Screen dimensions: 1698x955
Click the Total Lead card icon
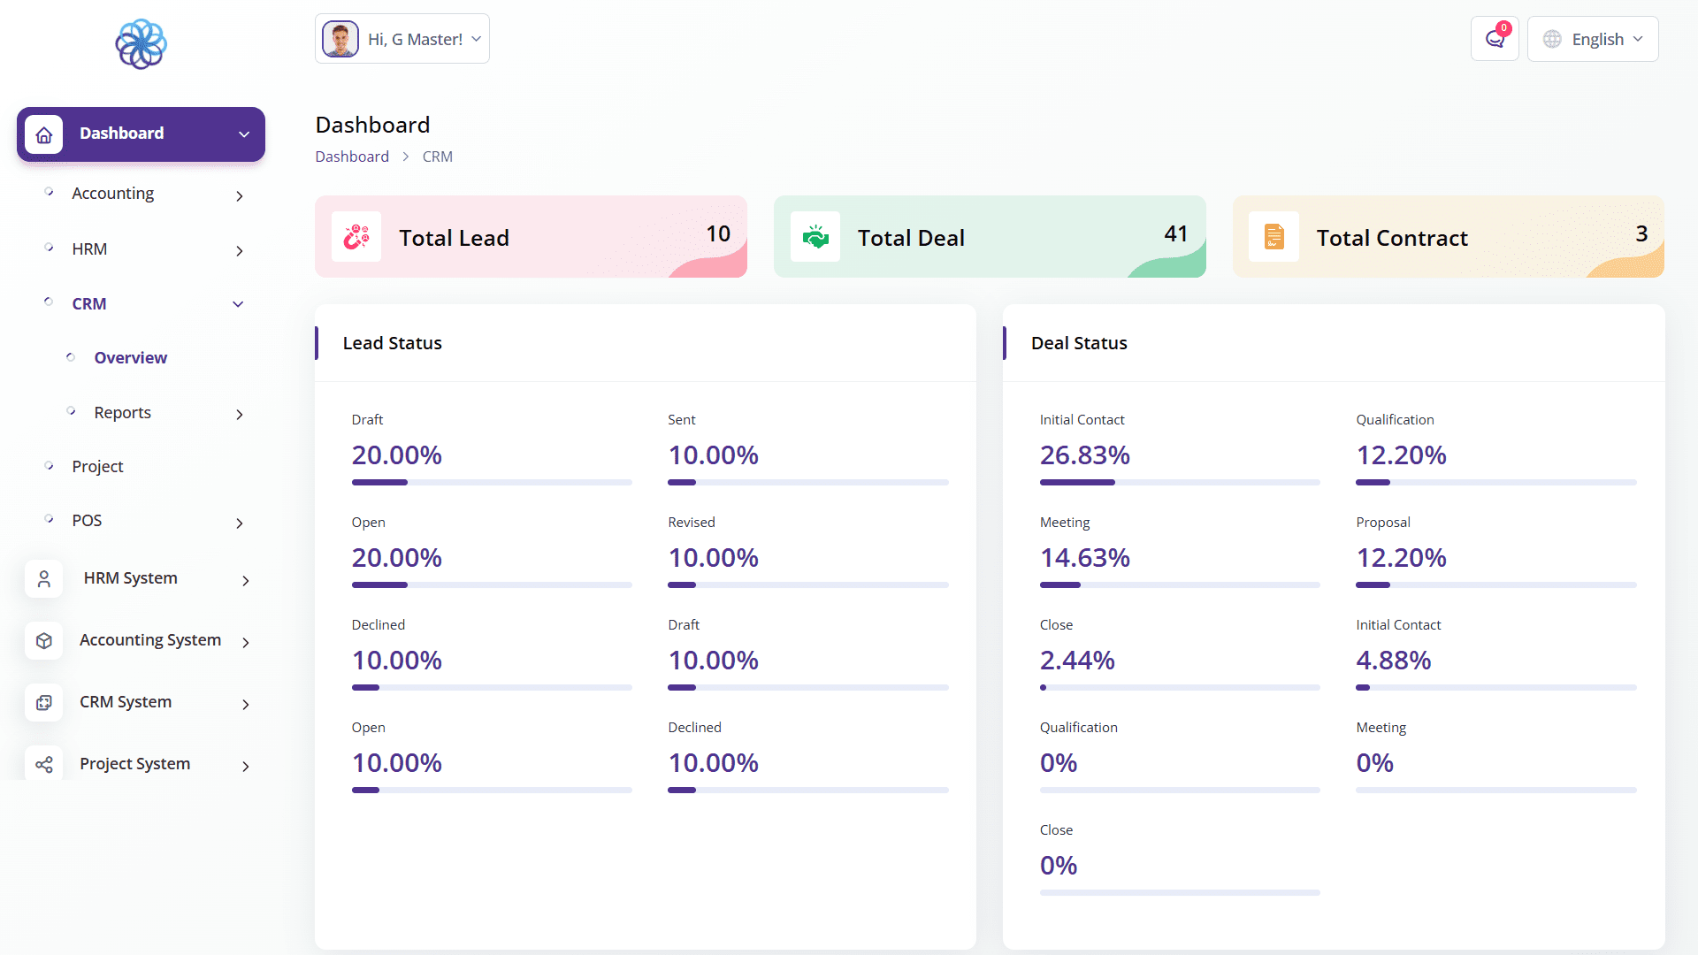coord(356,237)
